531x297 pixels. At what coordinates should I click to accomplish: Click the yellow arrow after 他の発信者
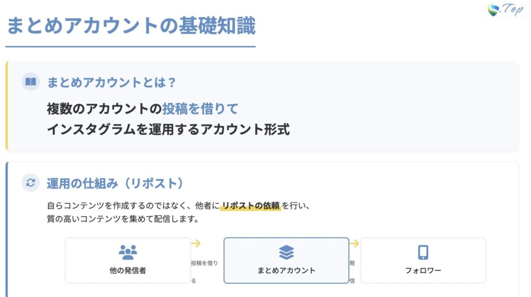pyautogui.click(x=196, y=244)
